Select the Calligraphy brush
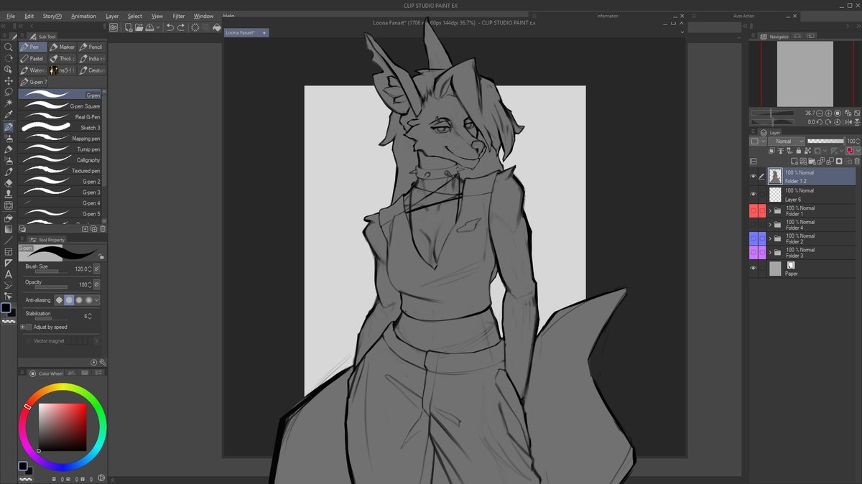Viewport: 862px width, 484px height. [60, 160]
